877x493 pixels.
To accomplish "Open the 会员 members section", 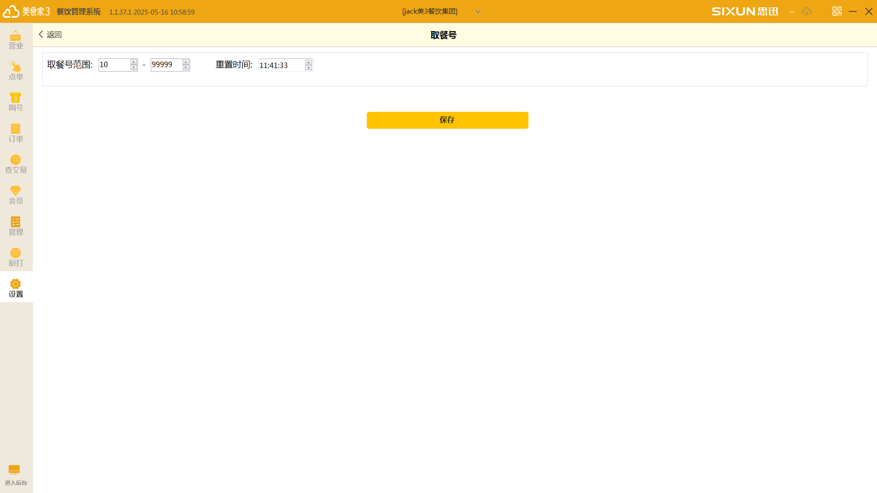I will pyautogui.click(x=16, y=195).
